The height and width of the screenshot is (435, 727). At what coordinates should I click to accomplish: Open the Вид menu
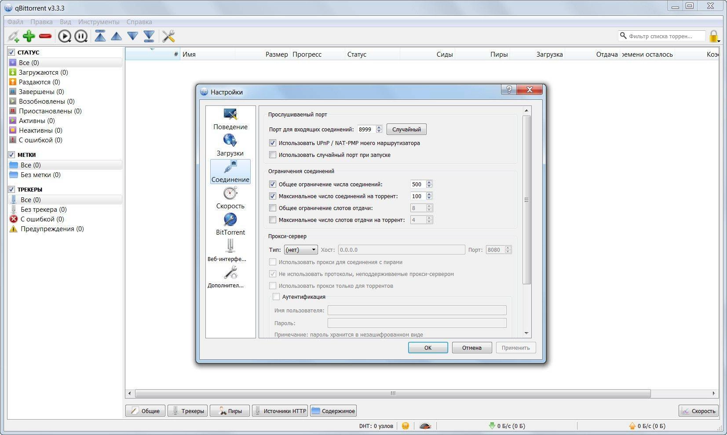tap(65, 22)
